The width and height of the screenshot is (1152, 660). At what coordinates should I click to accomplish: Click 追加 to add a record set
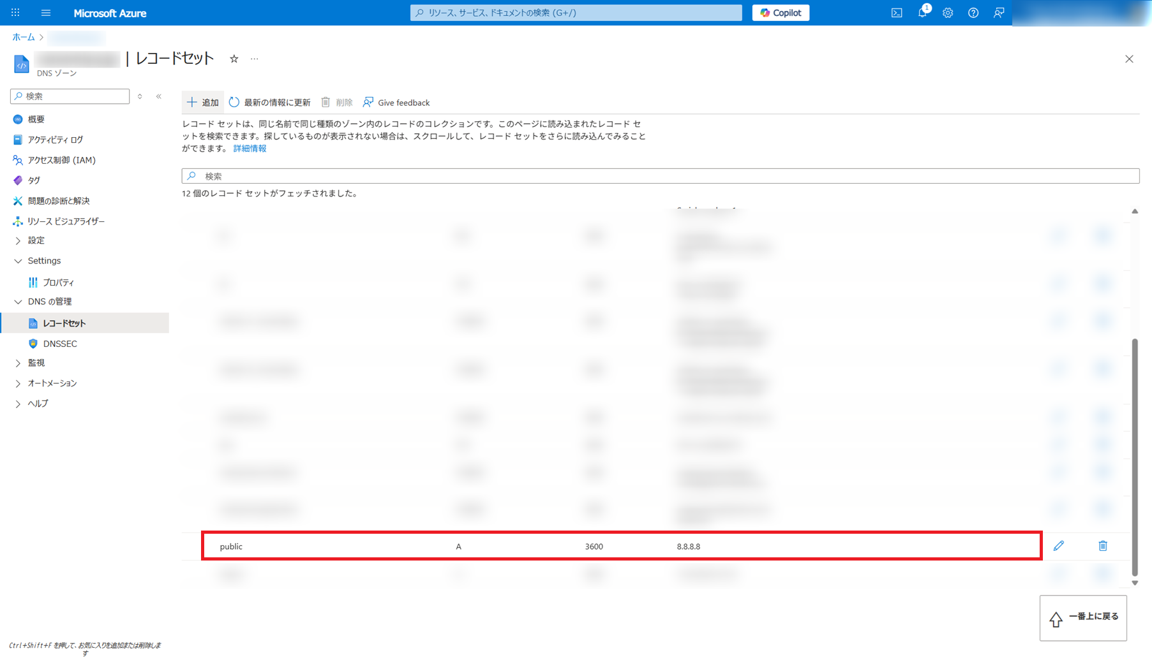tap(203, 103)
